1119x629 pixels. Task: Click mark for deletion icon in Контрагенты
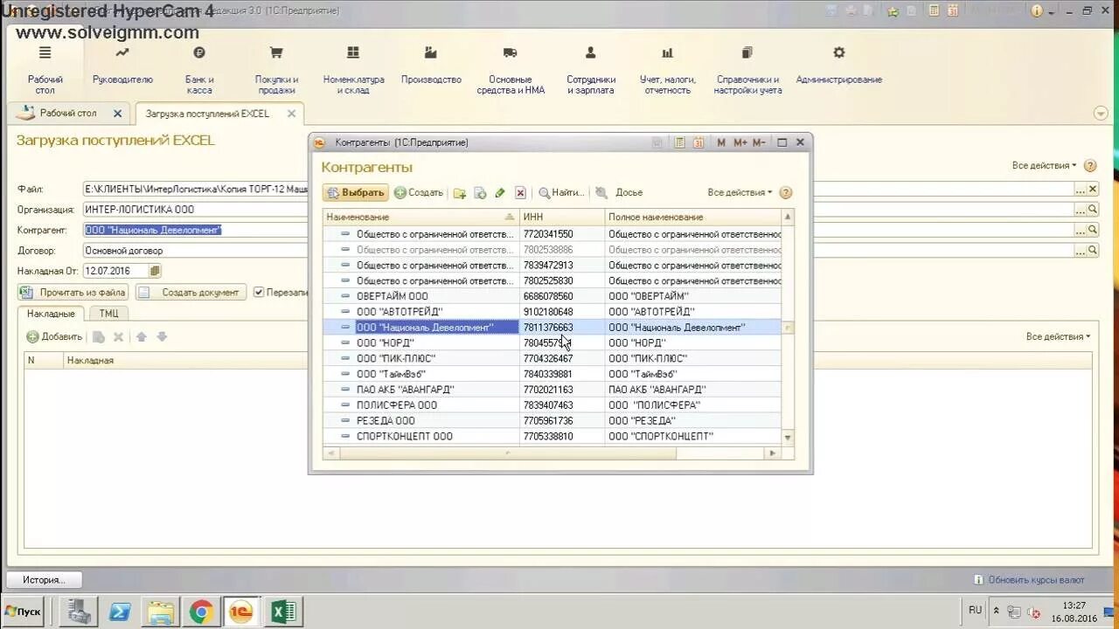(520, 193)
